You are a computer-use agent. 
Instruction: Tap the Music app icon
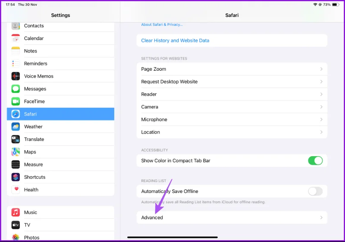pyautogui.click(x=16, y=212)
